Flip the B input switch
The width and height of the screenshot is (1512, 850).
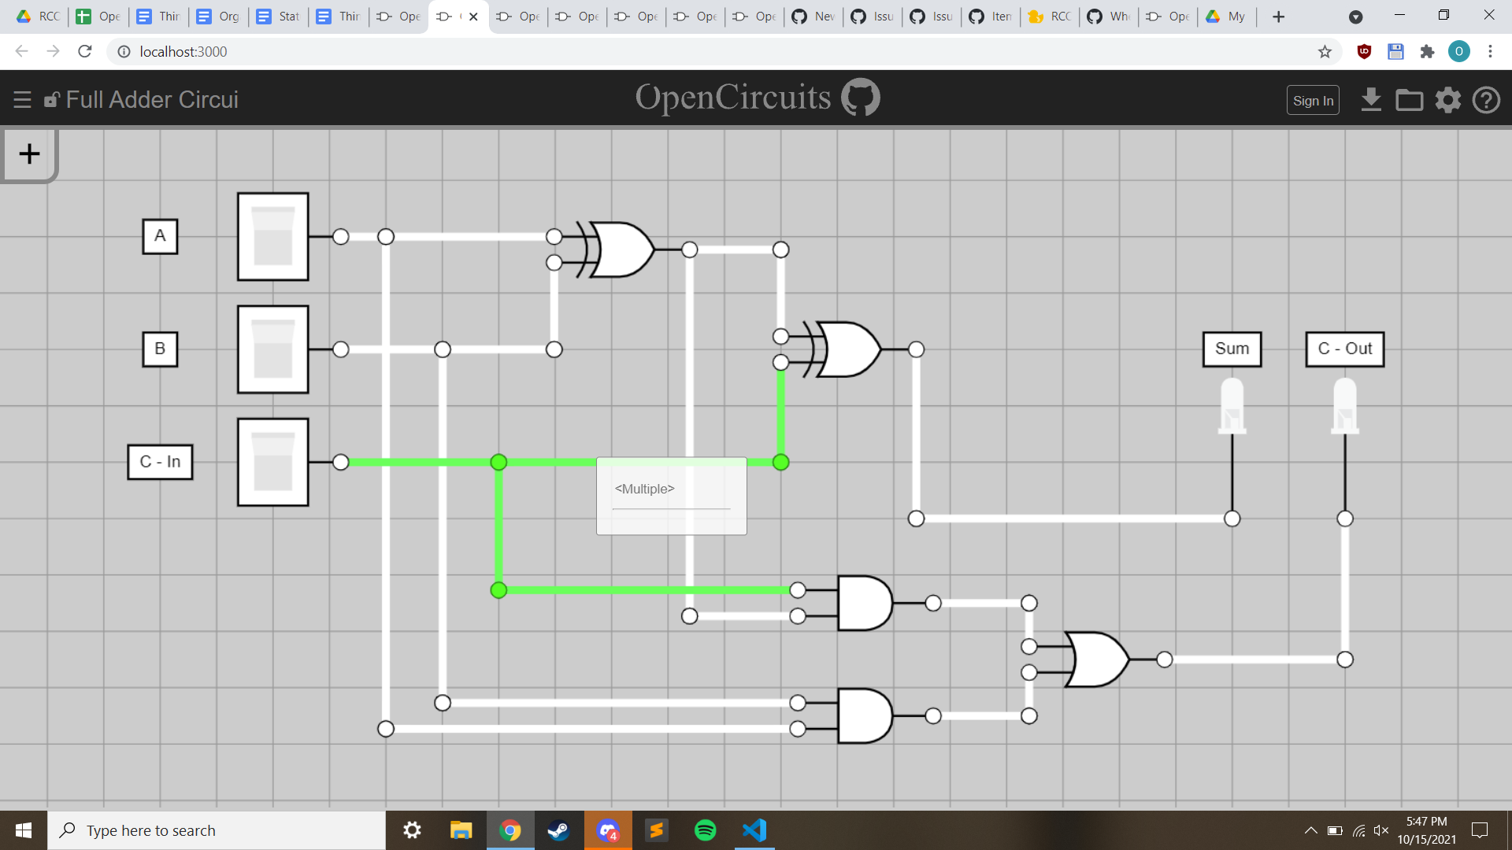272,349
